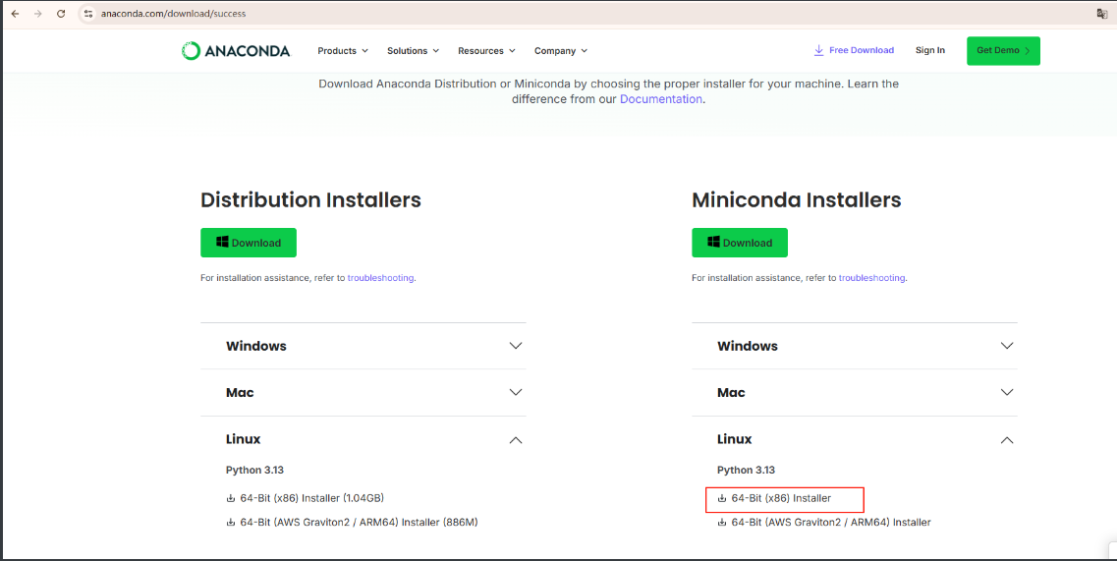Click the Windows logo on the Miniconda Download button
This screenshot has width=1117, height=561.
click(714, 243)
